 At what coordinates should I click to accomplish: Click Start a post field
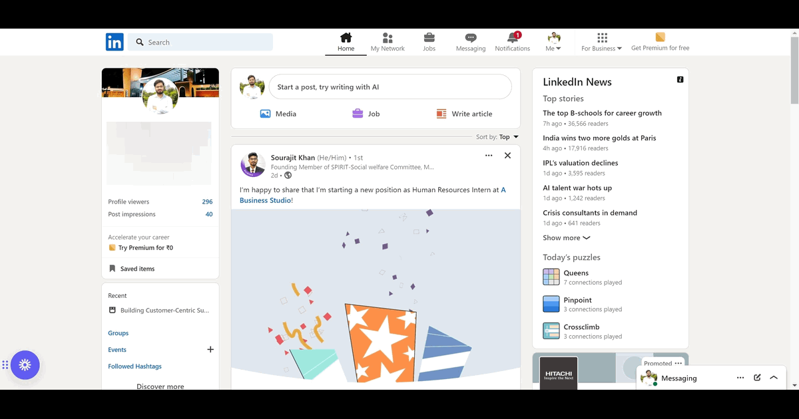point(390,87)
